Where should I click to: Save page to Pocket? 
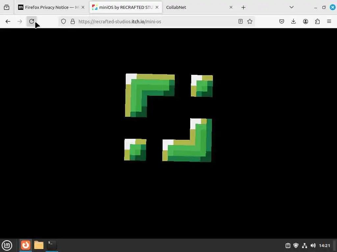tap(282, 21)
